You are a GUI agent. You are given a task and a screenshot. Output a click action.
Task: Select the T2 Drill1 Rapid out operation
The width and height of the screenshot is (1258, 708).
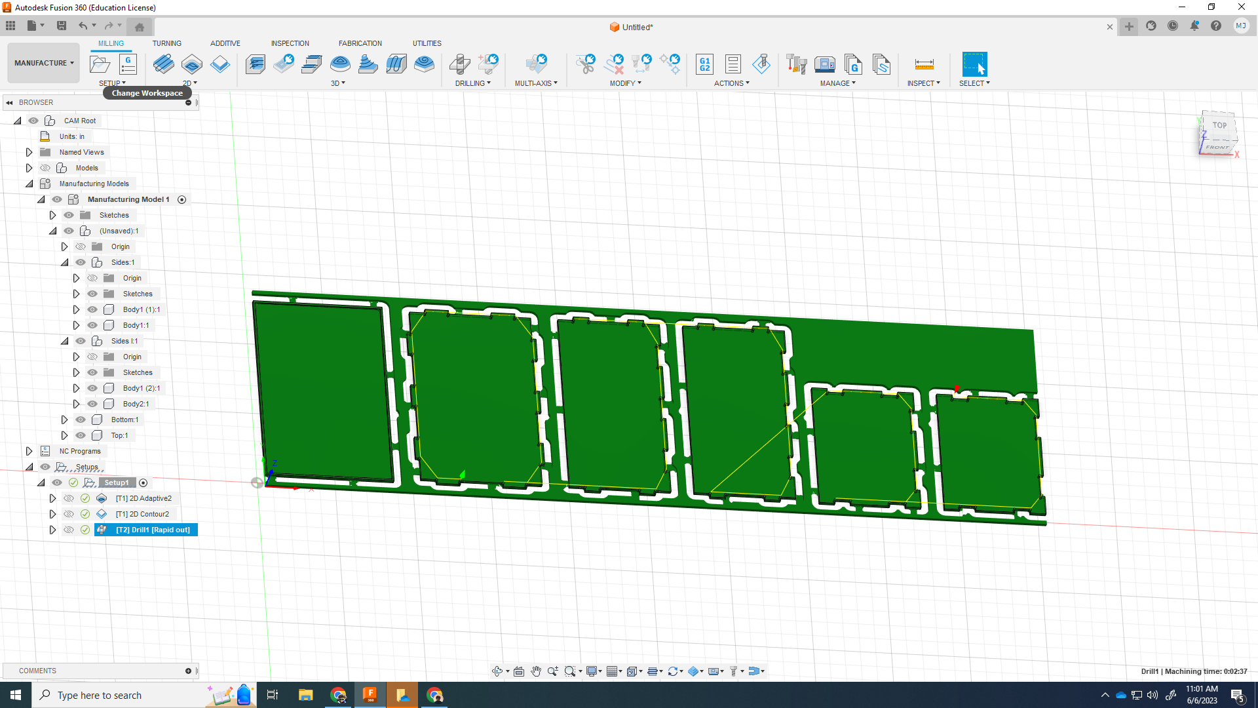[153, 530]
